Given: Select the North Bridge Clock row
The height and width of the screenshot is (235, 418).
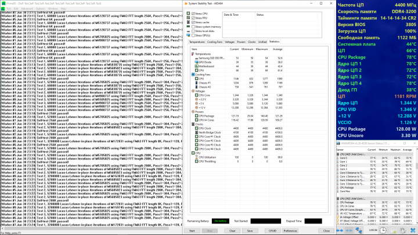Looking at the screenshot, I should point(237,132).
